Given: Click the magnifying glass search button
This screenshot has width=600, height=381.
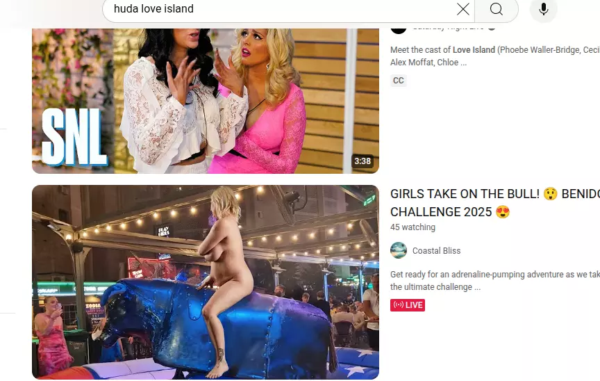Looking at the screenshot, I should (x=497, y=9).
